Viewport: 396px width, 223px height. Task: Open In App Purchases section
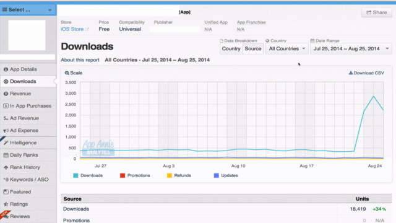pyautogui.click(x=28, y=106)
